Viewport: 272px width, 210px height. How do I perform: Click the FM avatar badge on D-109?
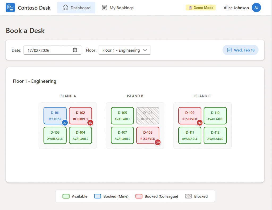[x=199, y=123]
